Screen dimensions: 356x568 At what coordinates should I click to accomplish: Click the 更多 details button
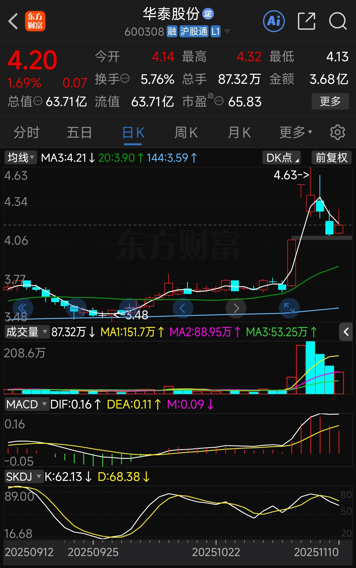(330, 101)
